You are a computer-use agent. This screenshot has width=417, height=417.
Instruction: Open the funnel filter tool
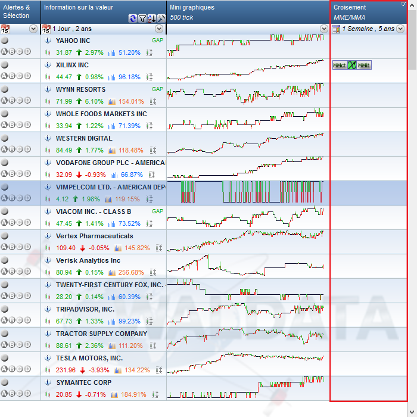142,18
